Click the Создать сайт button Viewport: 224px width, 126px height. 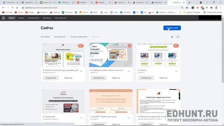(x=172, y=28)
